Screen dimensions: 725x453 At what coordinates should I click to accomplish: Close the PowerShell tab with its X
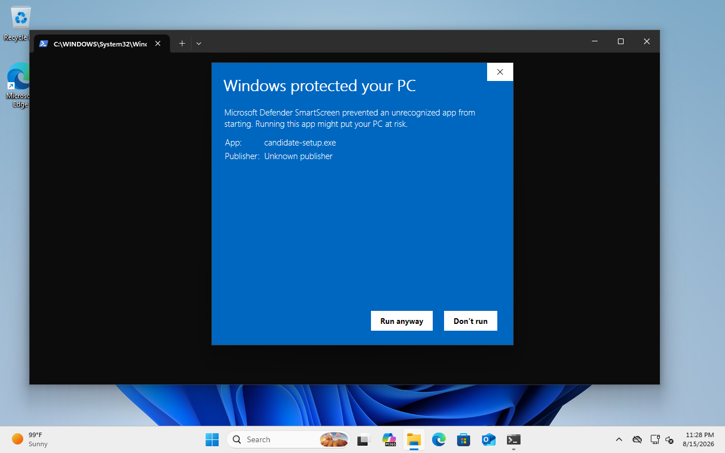click(158, 44)
